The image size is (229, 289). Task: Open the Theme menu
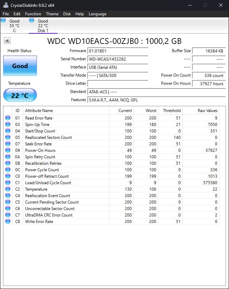[52, 14]
